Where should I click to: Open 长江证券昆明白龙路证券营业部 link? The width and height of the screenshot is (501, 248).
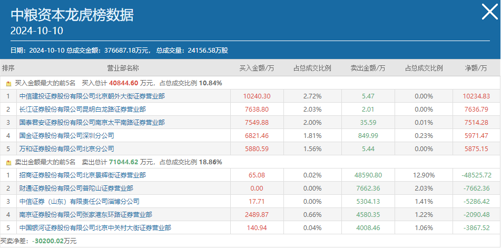click(82, 110)
